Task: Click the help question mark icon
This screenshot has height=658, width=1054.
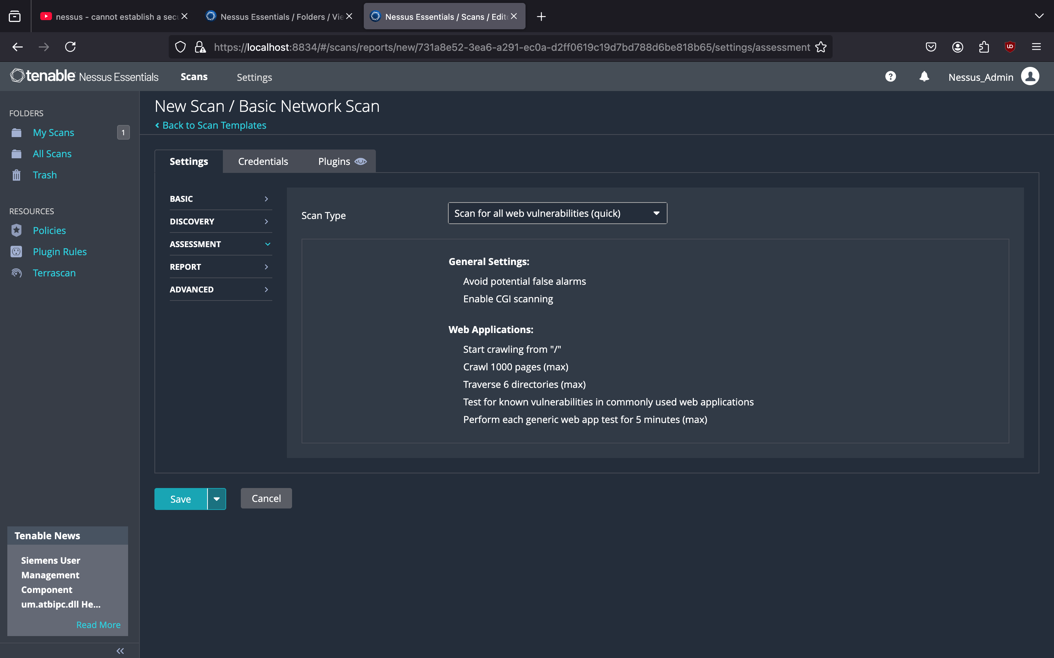Action: coord(890,77)
